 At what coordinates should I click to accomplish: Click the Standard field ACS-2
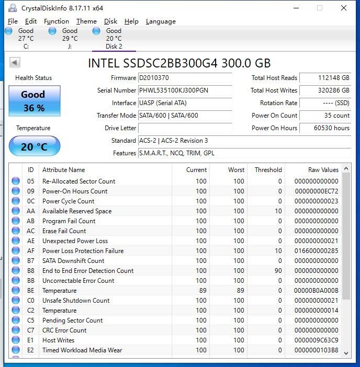point(245,141)
